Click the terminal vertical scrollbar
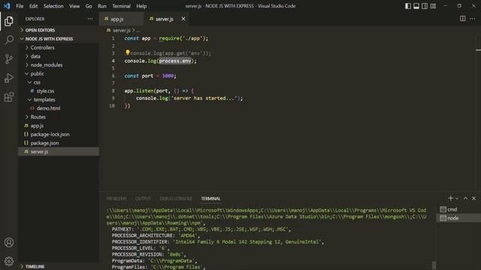The height and width of the screenshot is (270, 481). (434, 265)
